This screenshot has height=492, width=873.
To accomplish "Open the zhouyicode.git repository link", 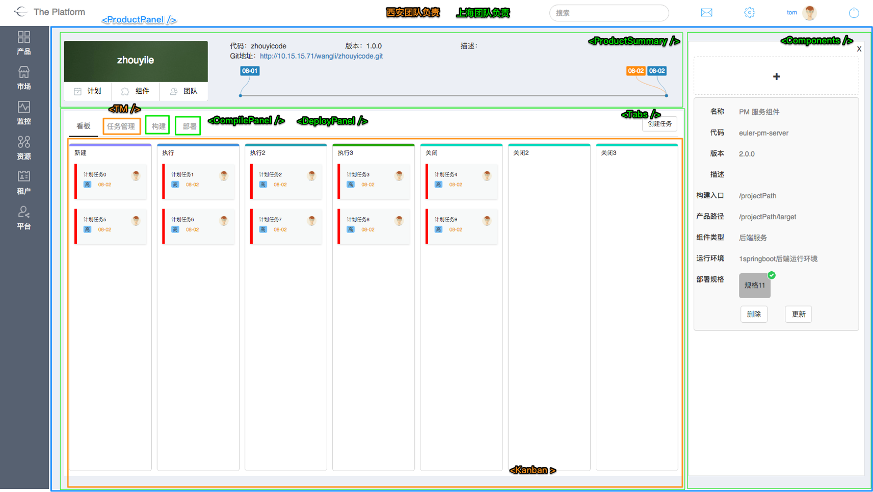I will 321,56.
